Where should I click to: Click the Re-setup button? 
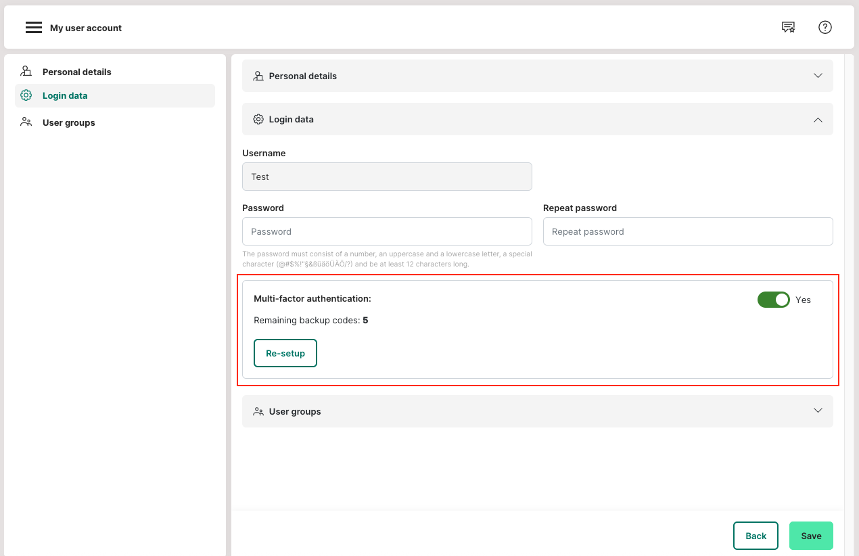[285, 353]
